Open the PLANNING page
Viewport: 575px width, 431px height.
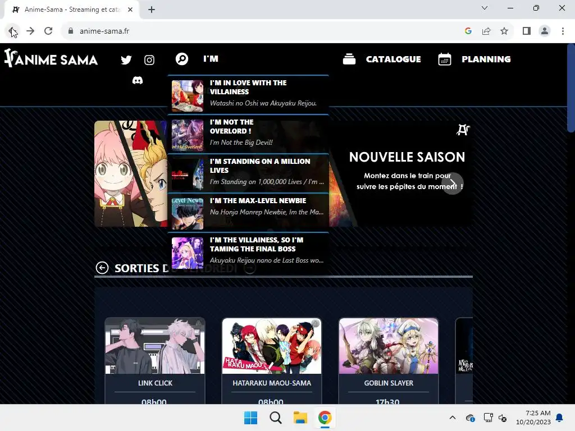coord(486,59)
